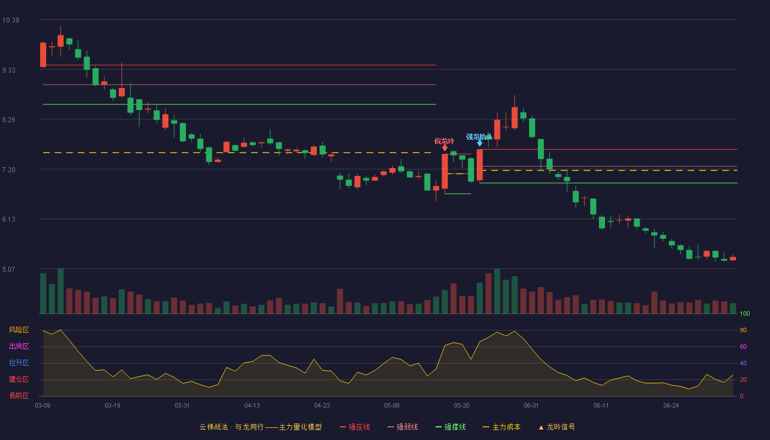
Task: Click the 假龙吟 signal label
Action: coord(444,141)
